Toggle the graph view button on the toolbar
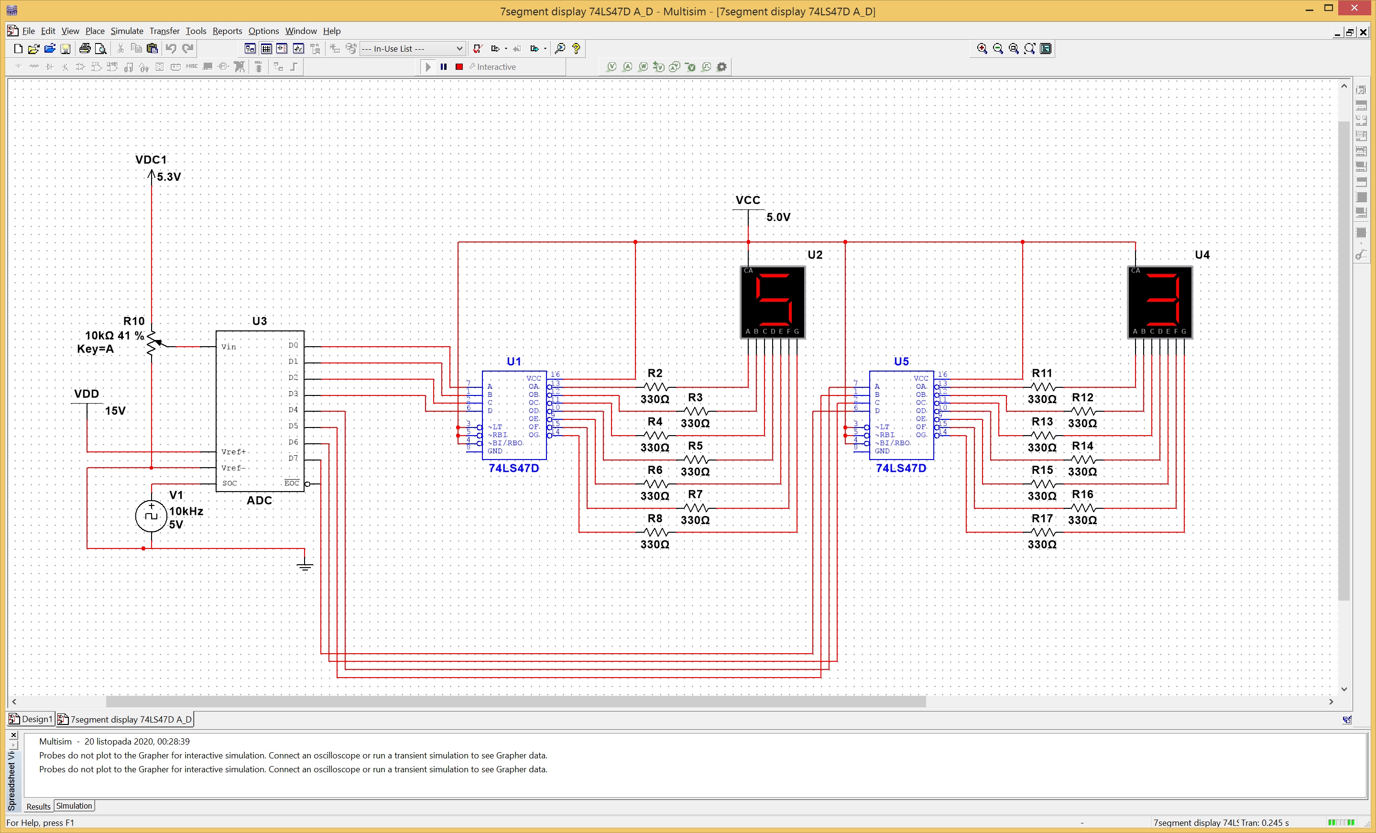Image resolution: width=1376 pixels, height=833 pixels. point(298,49)
